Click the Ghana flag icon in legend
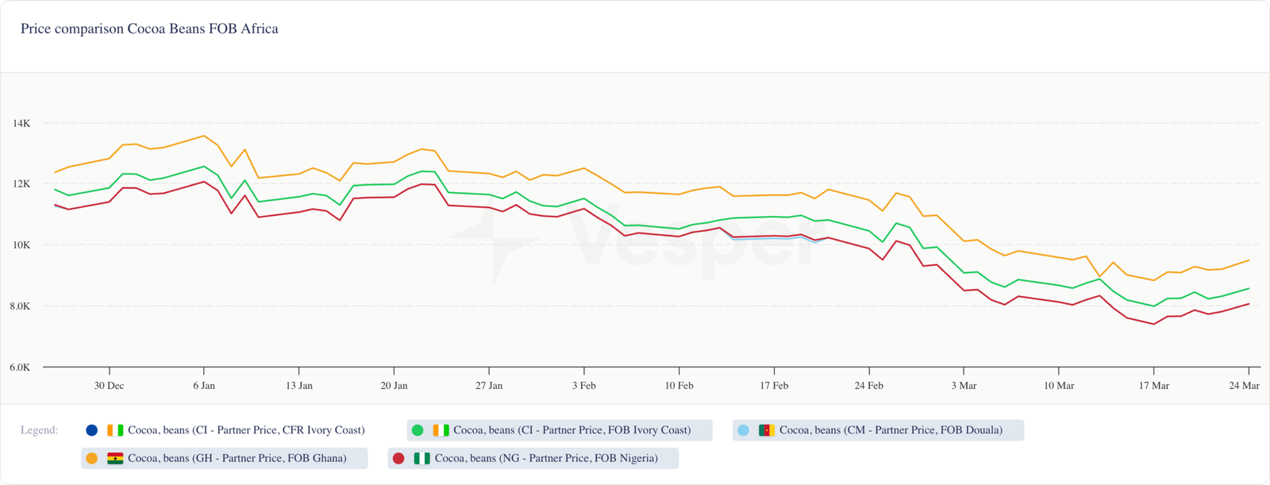The image size is (1270, 485). tap(115, 458)
